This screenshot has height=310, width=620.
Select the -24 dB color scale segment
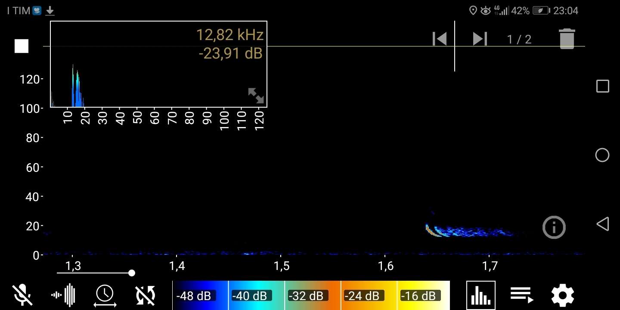click(x=369, y=295)
